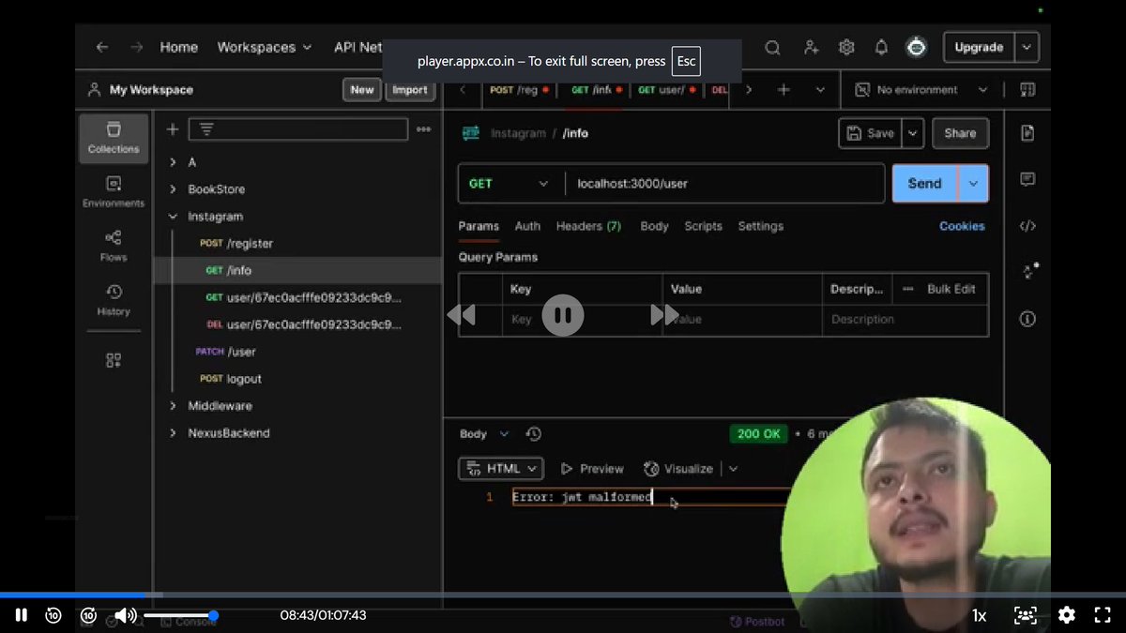Image resolution: width=1126 pixels, height=633 pixels.
Task: Seek along the video progress bar
Action: point(563,595)
